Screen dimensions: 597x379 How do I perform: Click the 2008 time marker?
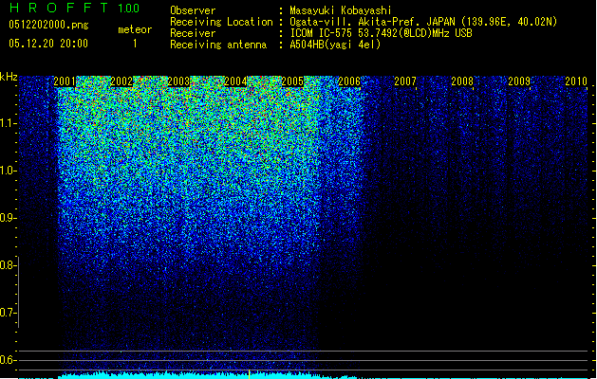tap(462, 81)
